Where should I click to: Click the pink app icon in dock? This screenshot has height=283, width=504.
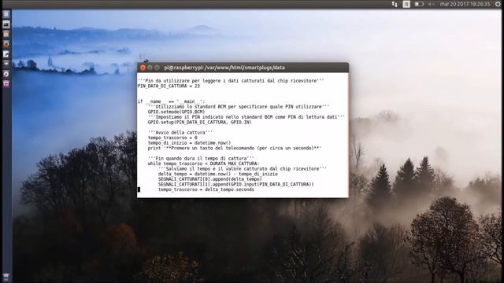pyautogui.click(x=6, y=84)
